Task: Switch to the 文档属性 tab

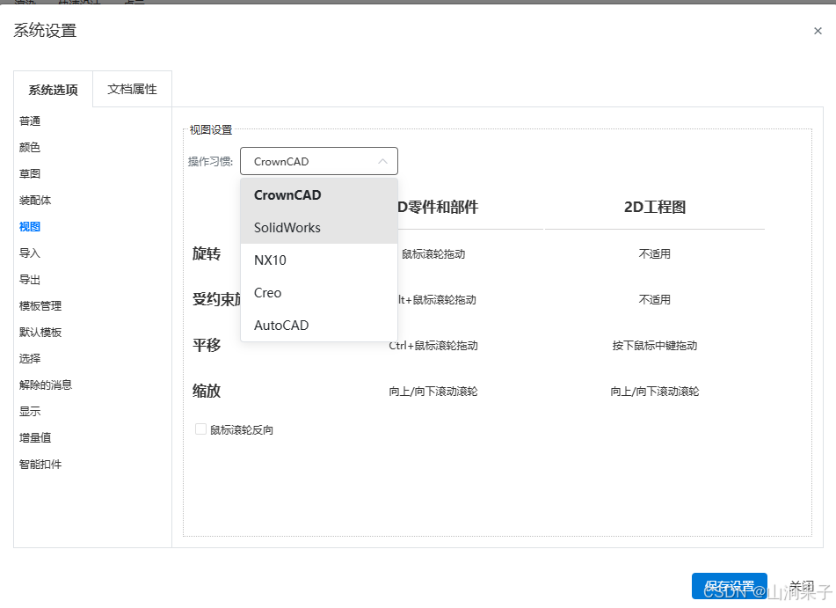Action: (132, 89)
